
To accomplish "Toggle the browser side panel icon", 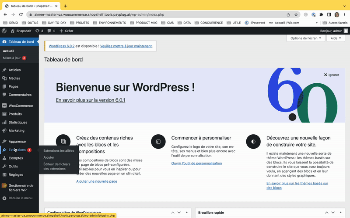I will (329, 15).
